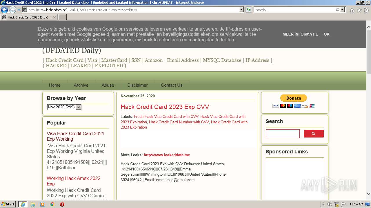The width and height of the screenshot is (371, 208).
Task: Click the Sponsored Links heading
Action: (287, 152)
